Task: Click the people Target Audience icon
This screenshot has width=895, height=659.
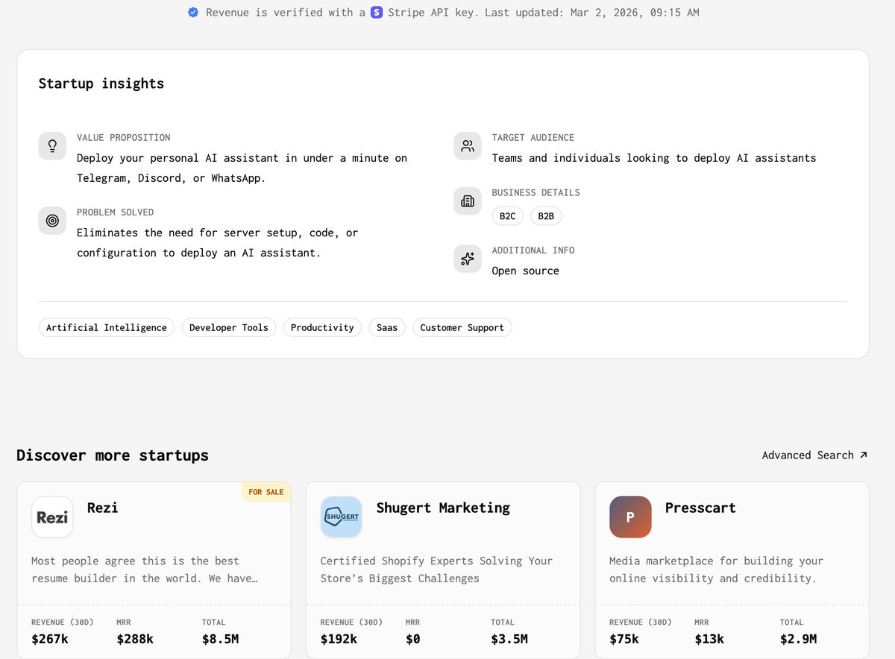Action: pos(468,145)
